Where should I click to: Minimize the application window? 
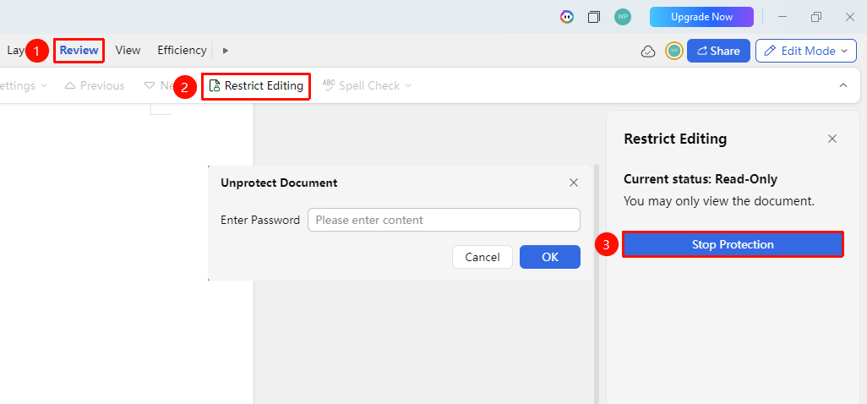coord(782,17)
